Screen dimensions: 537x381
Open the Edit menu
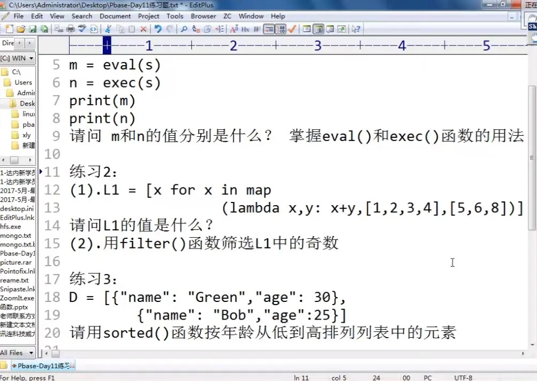36,16
